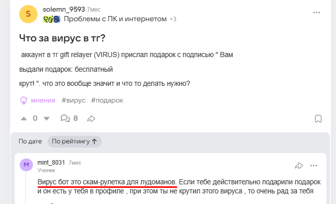This screenshot has width=336, height=204.
Task: Open the #подарок tag
Action: coord(107,100)
